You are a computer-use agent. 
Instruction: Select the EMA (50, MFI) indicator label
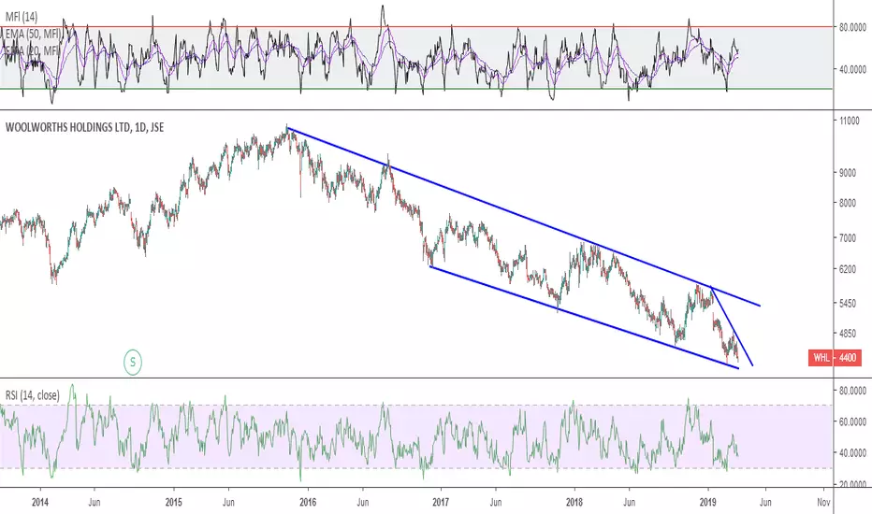point(34,34)
